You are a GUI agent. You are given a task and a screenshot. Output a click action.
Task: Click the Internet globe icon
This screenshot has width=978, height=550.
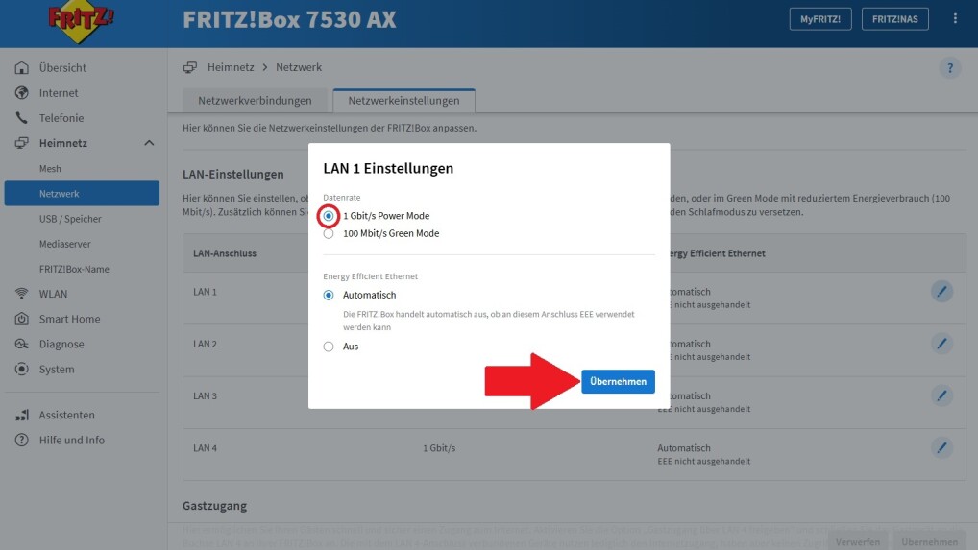click(x=22, y=93)
